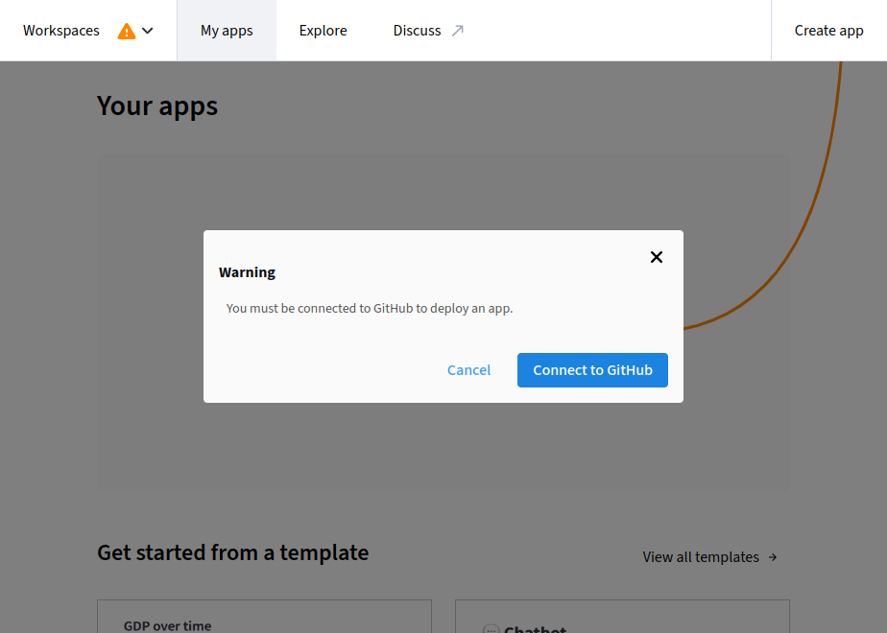This screenshot has height=633, width=887.
Task: Click the orange warning triangle icon
Action: [127, 31]
